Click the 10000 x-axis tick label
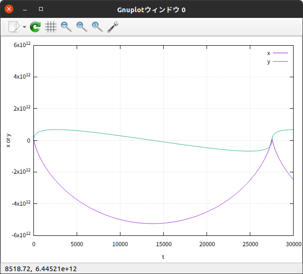The width and height of the screenshot is (303, 274). [120, 244]
